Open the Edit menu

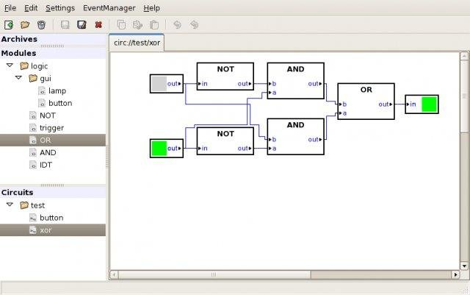pyautogui.click(x=31, y=8)
